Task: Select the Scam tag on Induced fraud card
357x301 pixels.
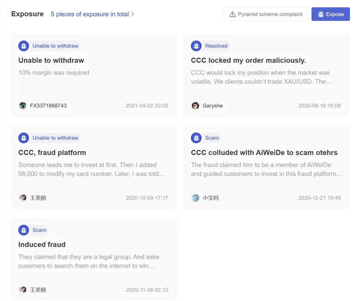Action: tap(39, 230)
